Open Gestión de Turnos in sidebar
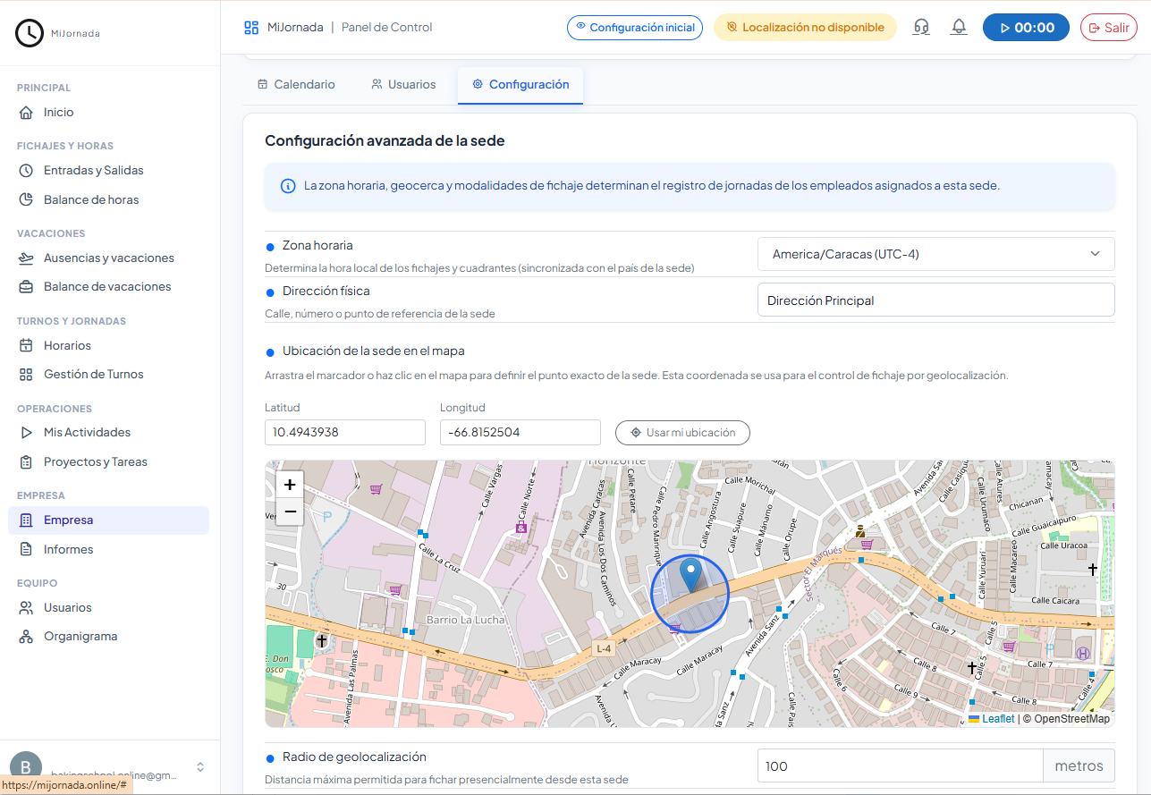 [108, 375]
